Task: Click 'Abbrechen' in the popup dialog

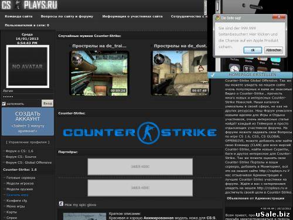Action: (x=274, y=50)
